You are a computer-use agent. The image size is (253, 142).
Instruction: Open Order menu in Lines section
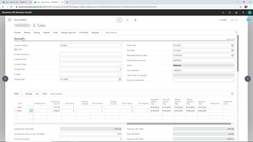(45, 94)
